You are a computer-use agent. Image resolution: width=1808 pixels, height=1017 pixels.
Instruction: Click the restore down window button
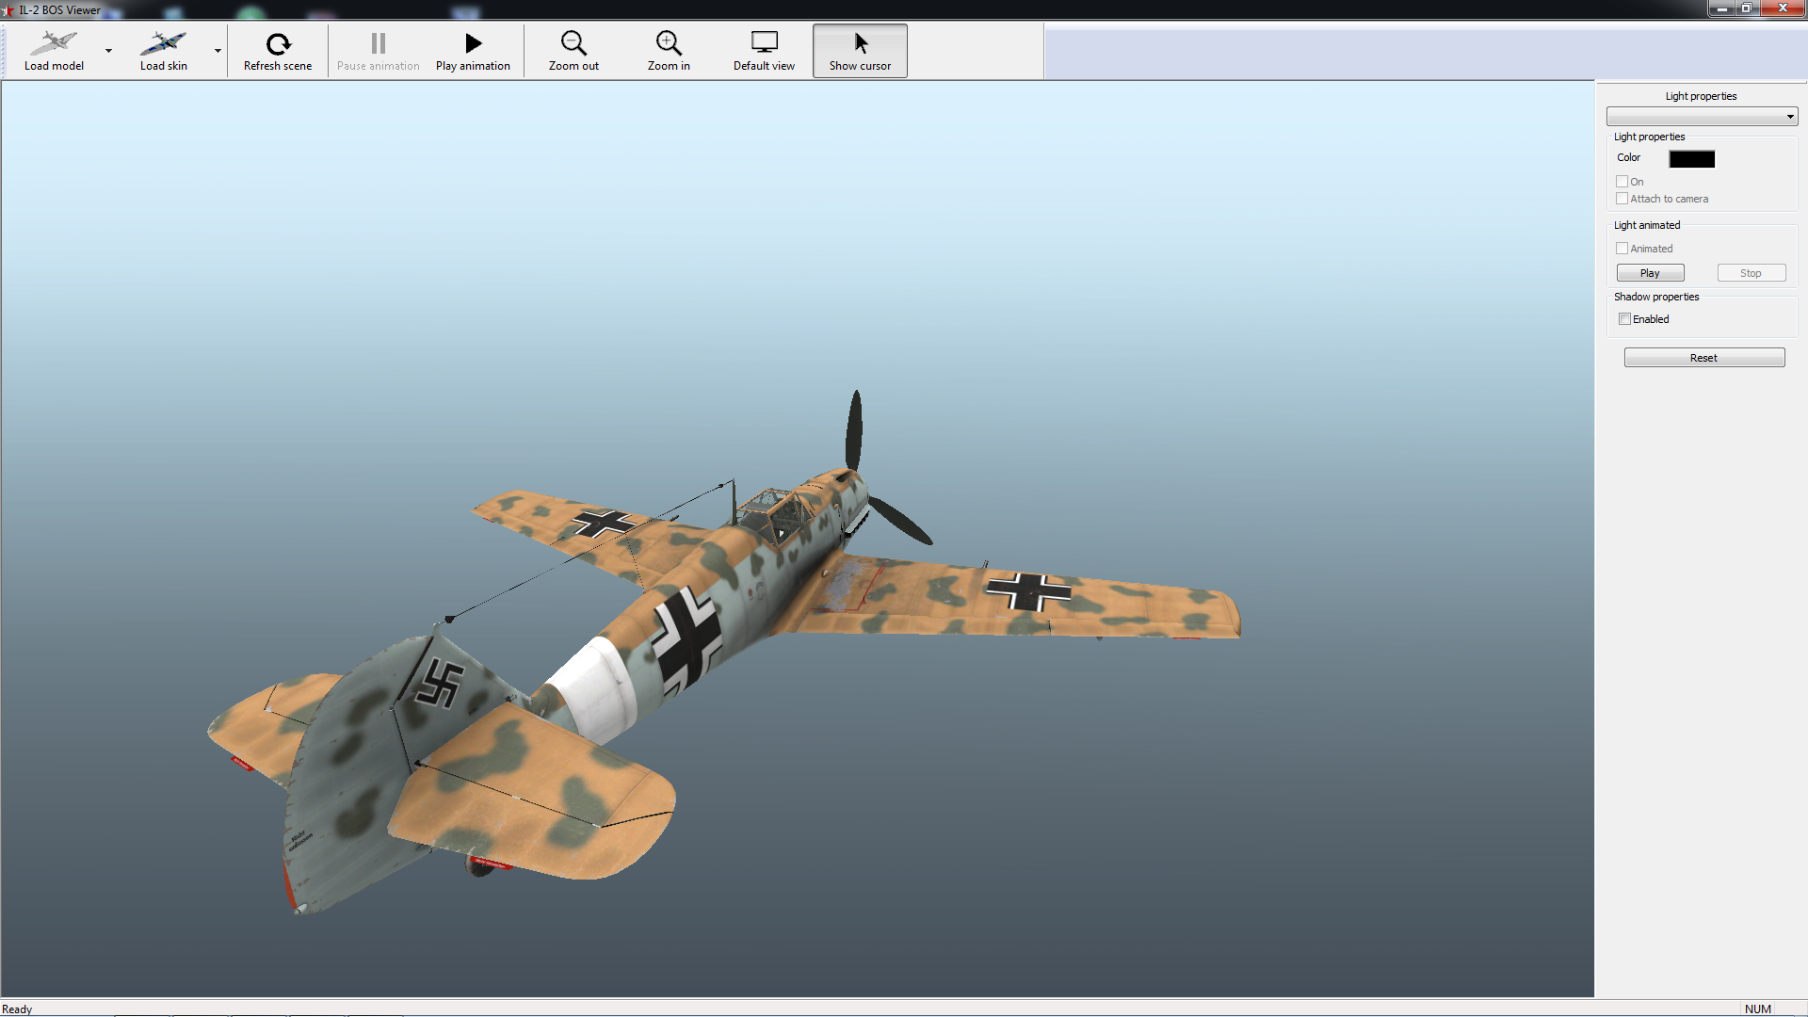tap(1746, 8)
